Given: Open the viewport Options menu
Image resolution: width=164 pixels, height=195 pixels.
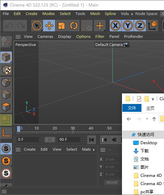Looking at the screenshot, I should click(83, 36).
